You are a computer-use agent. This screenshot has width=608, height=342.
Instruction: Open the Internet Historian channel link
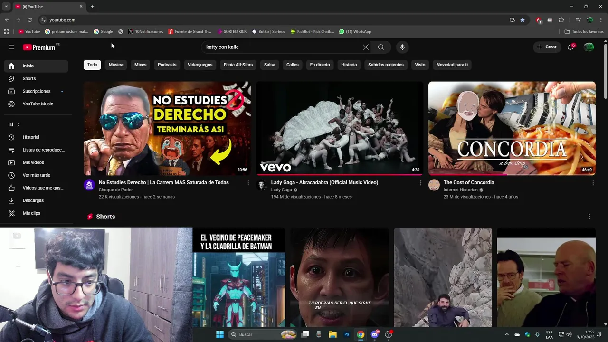click(x=461, y=190)
